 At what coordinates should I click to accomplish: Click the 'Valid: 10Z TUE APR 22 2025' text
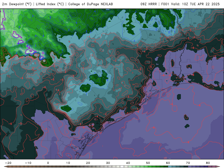point(195,4)
